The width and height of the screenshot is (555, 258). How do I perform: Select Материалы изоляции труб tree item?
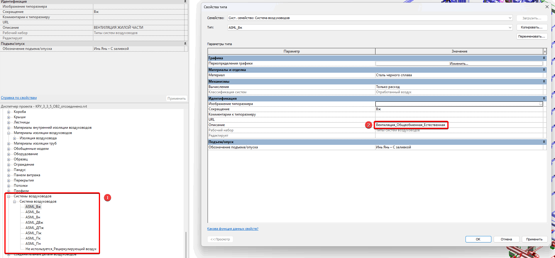(x=35, y=143)
